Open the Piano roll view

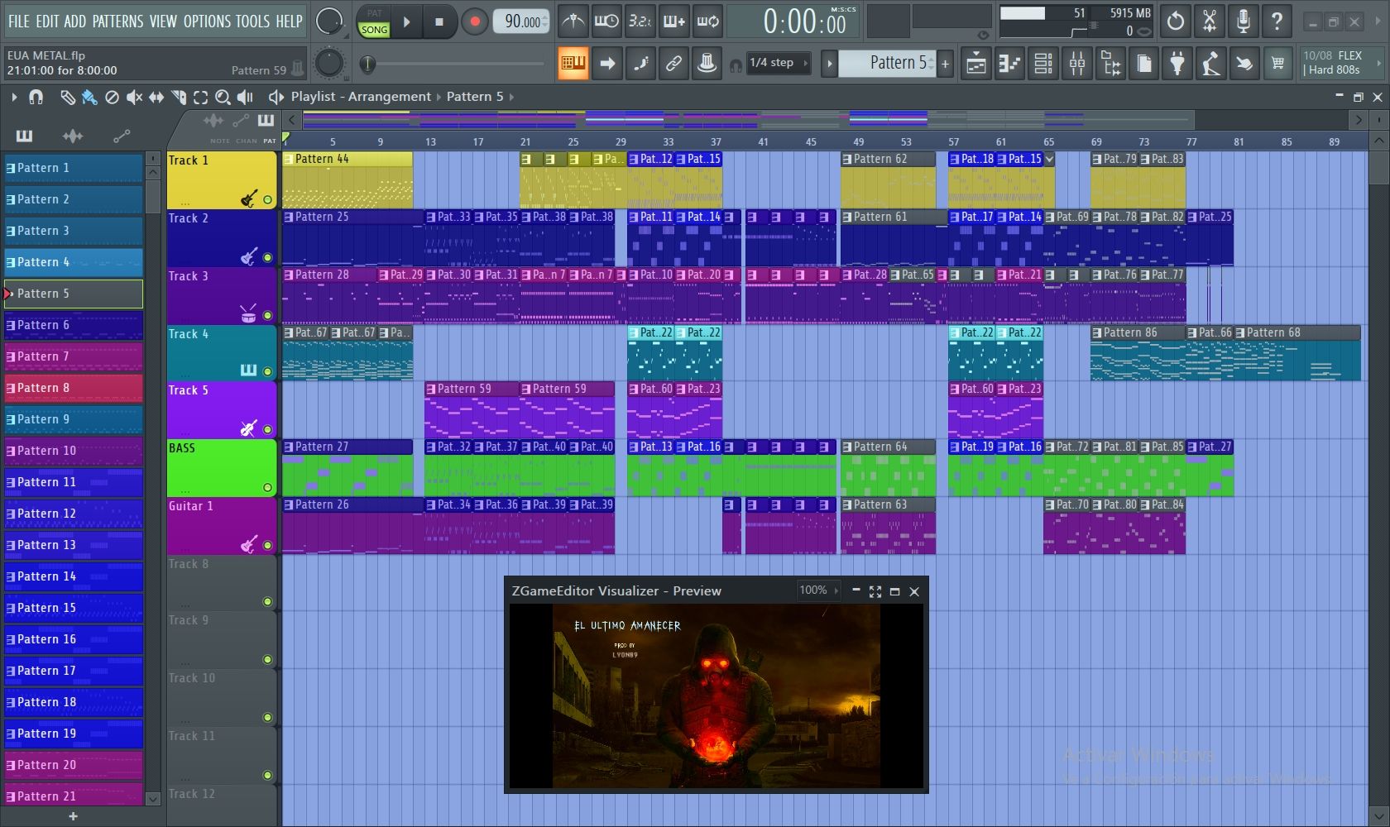point(1010,64)
